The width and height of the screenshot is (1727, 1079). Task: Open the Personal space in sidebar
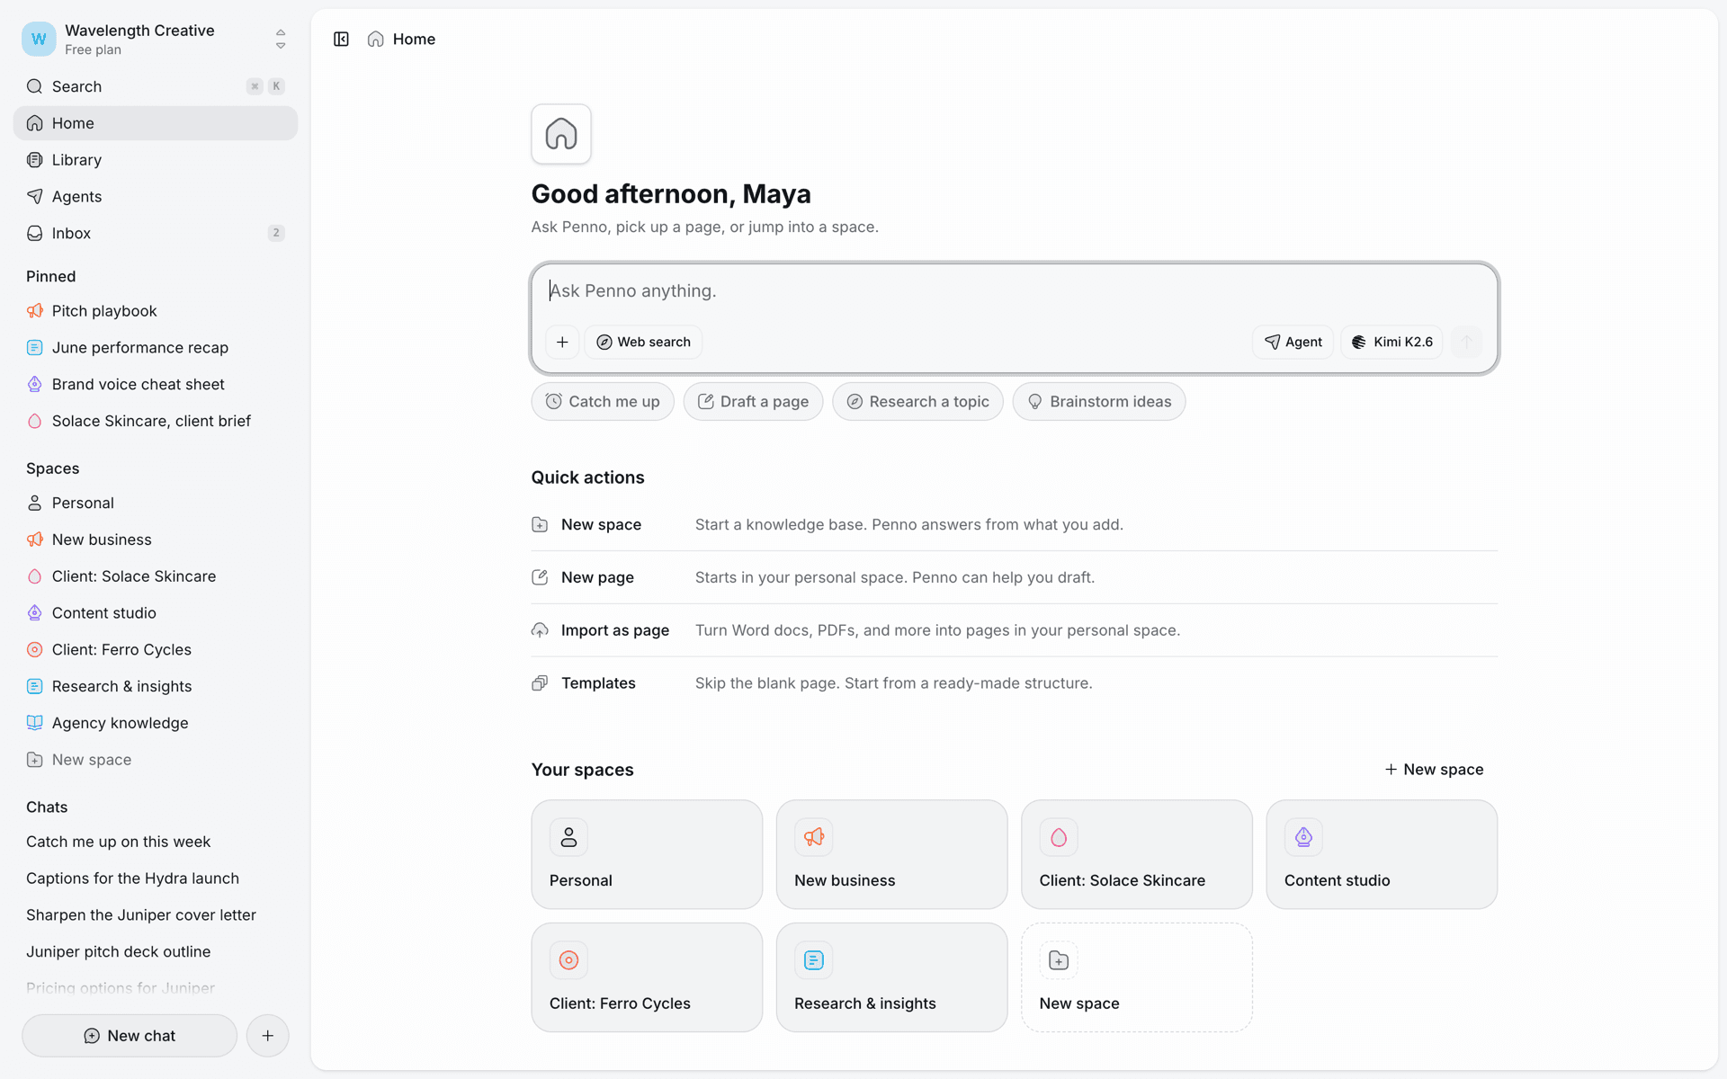click(x=155, y=503)
